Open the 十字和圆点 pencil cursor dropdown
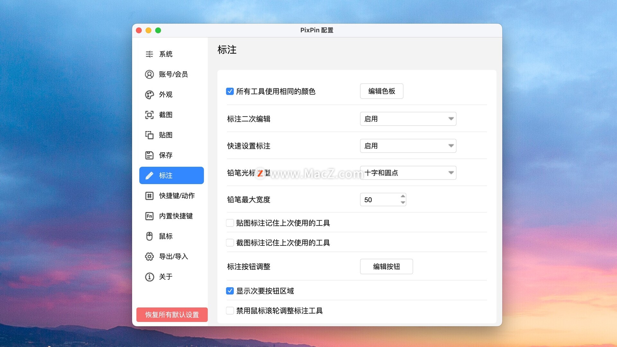Viewport: 617px width, 347px height. (408, 173)
